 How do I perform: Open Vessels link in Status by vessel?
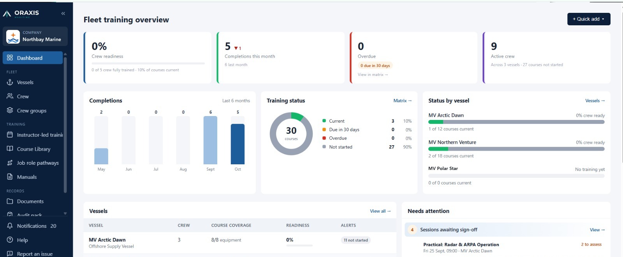click(595, 100)
